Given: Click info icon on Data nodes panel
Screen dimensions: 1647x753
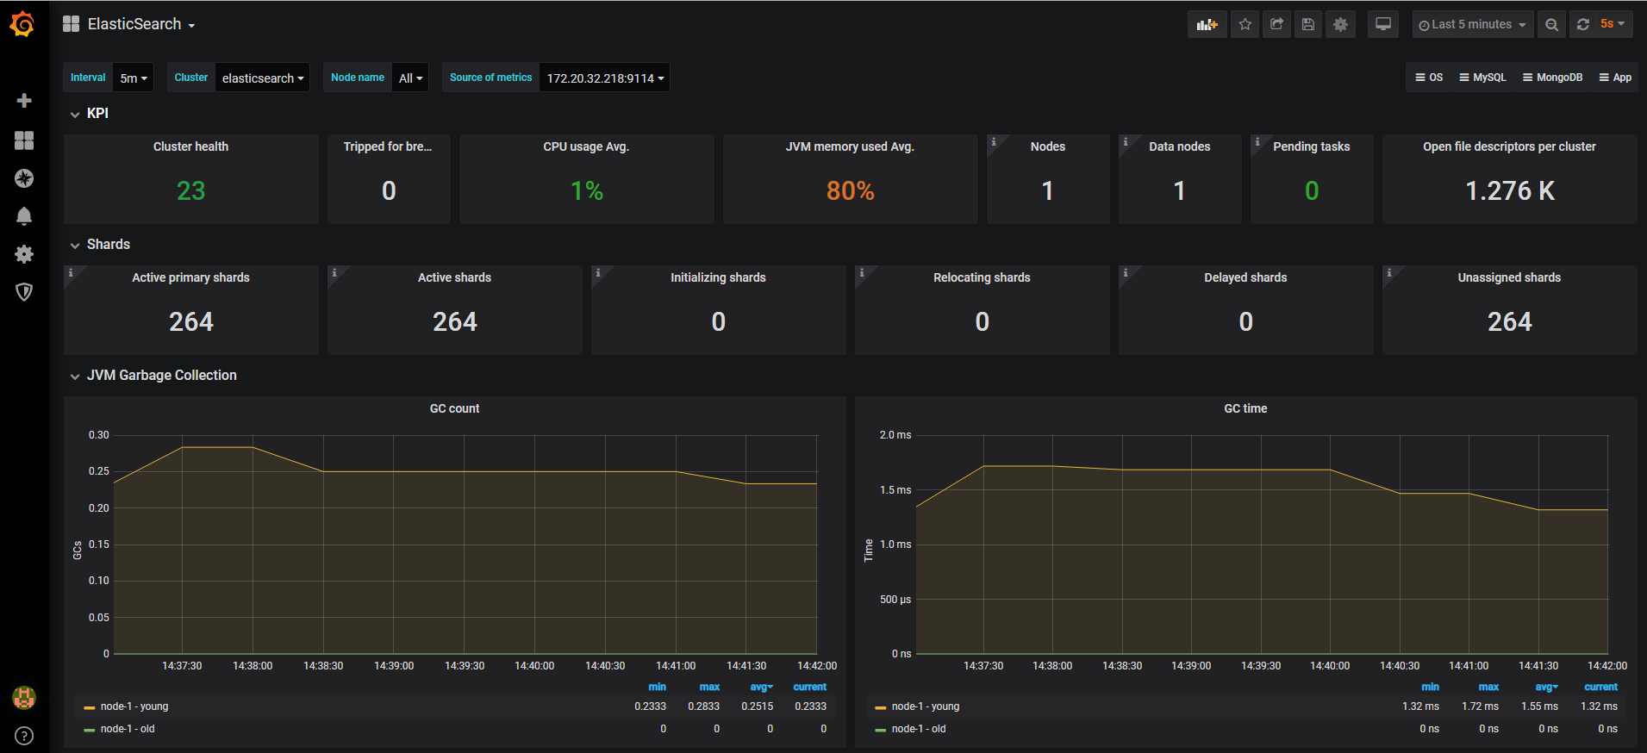Looking at the screenshot, I should [x=1126, y=141].
